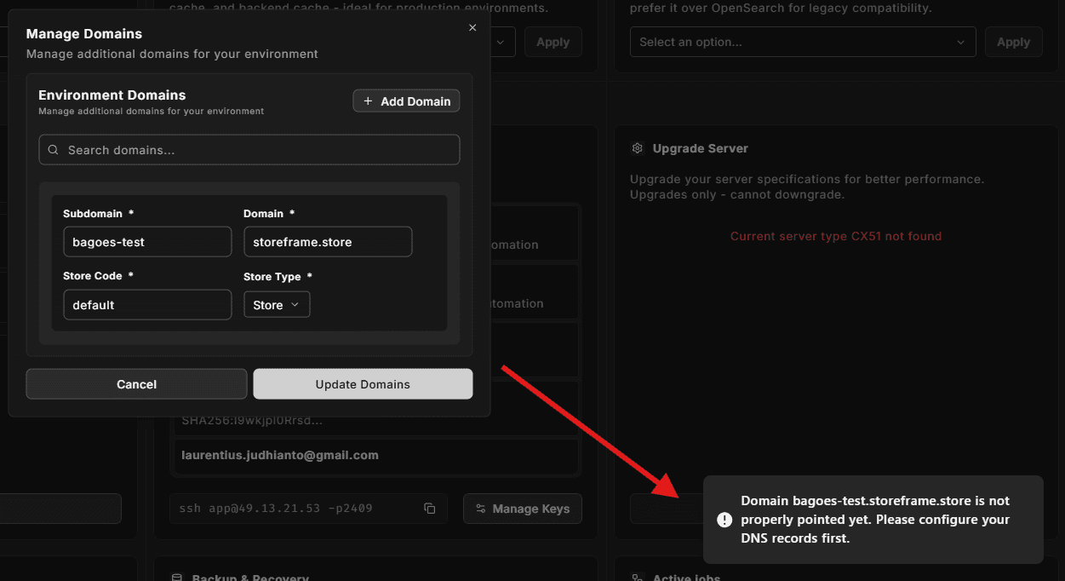Open the Select an option dropdown
The image size is (1065, 581).
[x=803, y=42]
